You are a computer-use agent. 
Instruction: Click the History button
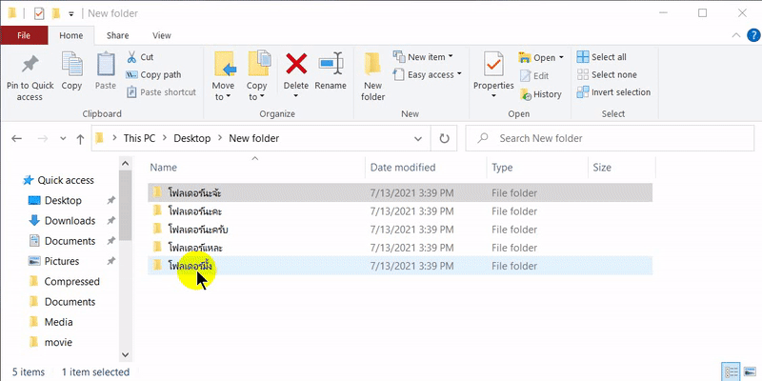pyautogui.click(x=540, y=94)
